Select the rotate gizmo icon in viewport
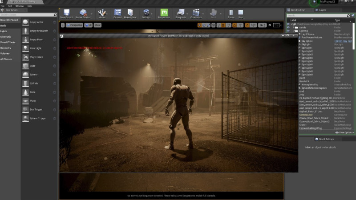Screen dimensions: 356x200 pos(204,25)
